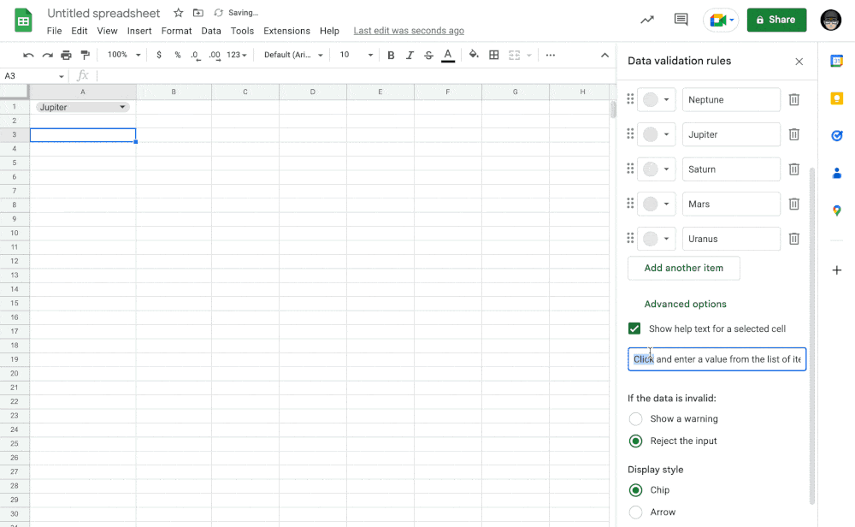Open the Data menu

tap(210, 31)
